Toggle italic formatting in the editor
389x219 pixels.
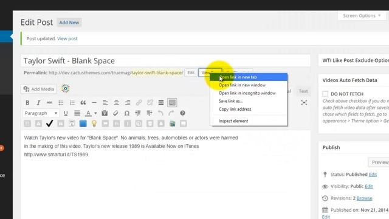pyautogui.click(x=38, y=103)
